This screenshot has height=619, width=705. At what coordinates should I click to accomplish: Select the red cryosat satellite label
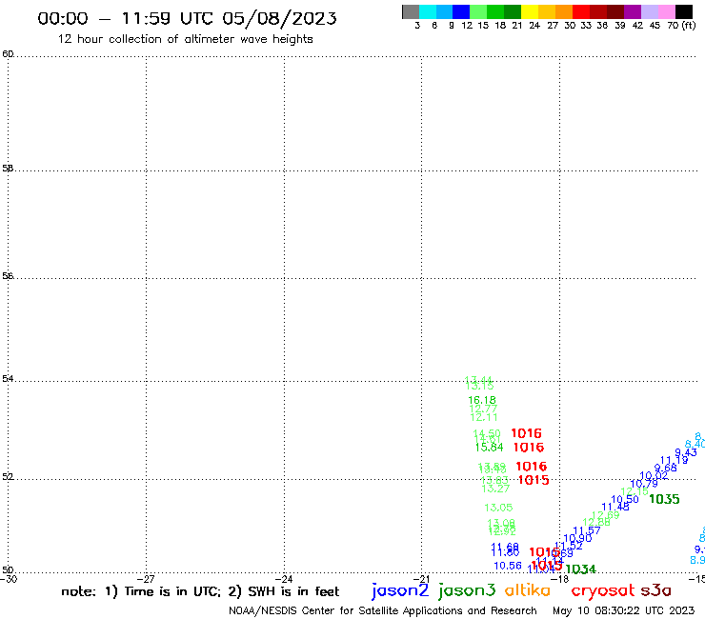coord(603,591)
